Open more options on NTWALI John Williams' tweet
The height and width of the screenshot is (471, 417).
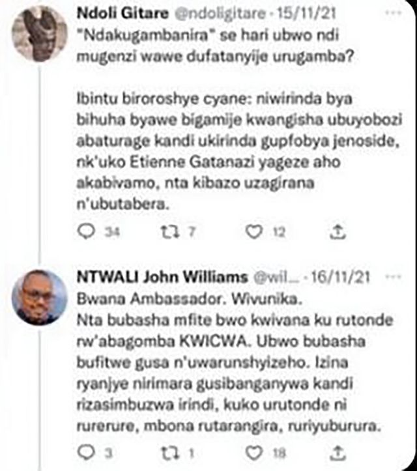point(394,277)
